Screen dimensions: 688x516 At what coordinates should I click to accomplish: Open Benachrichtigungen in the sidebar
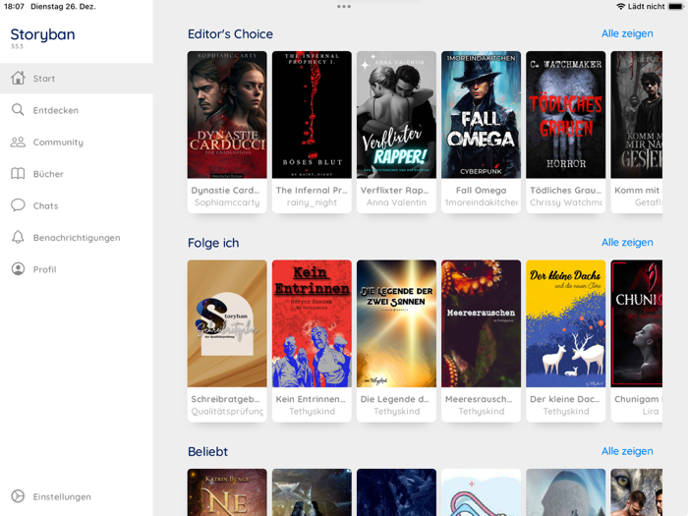[77, 238]
